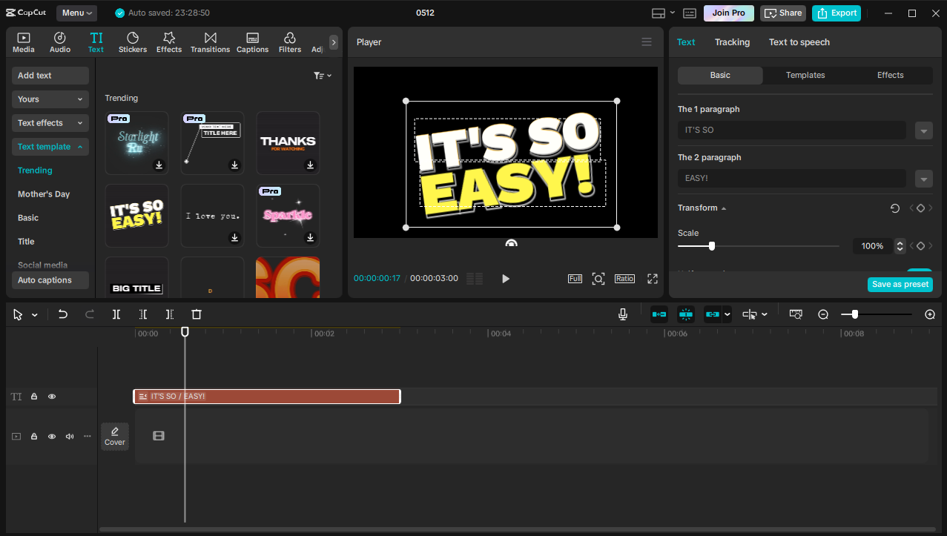
Task: Zoom in on the timeline with the magnifier
Action: point(930,314)
